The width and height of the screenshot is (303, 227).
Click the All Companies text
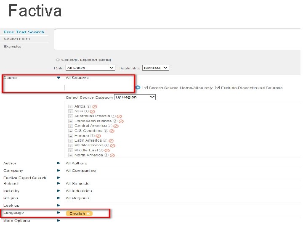[x=80, y=171]
